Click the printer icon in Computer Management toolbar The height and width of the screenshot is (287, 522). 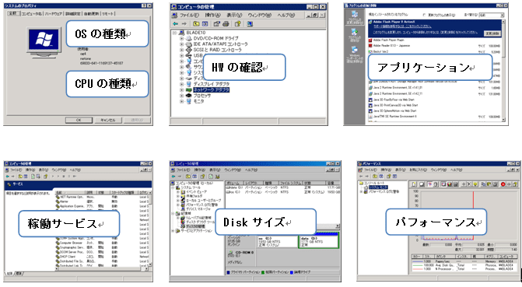[226, 24]
